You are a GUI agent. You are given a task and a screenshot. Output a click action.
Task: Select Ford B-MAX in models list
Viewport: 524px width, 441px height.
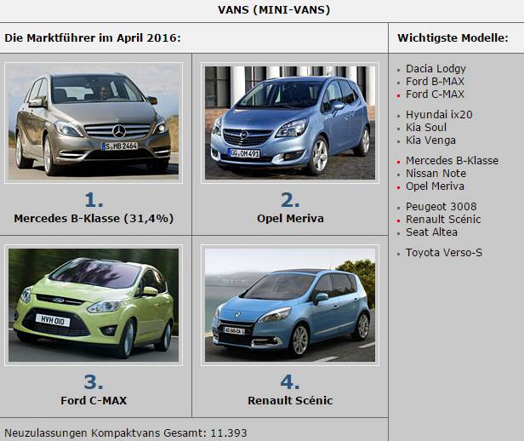pos(436,81)
